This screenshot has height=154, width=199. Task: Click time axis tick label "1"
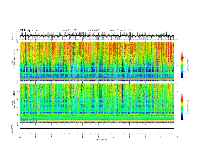[x=35, y=137]
